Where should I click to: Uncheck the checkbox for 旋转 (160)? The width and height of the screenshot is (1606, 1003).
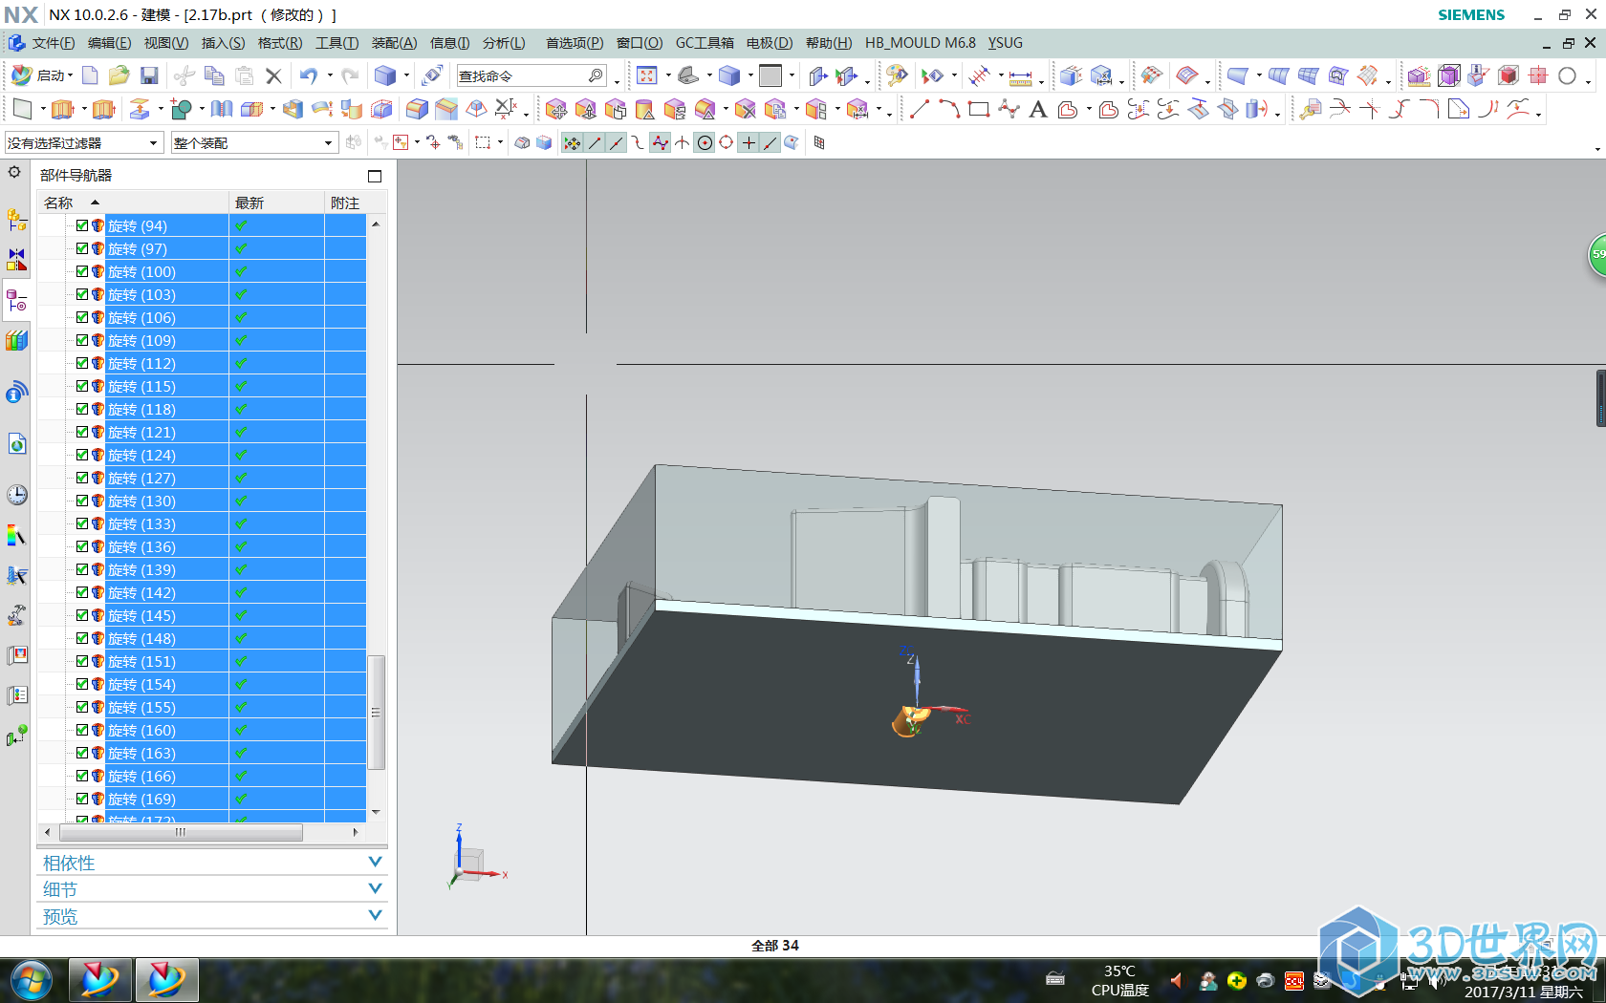(x=82, y=730)
